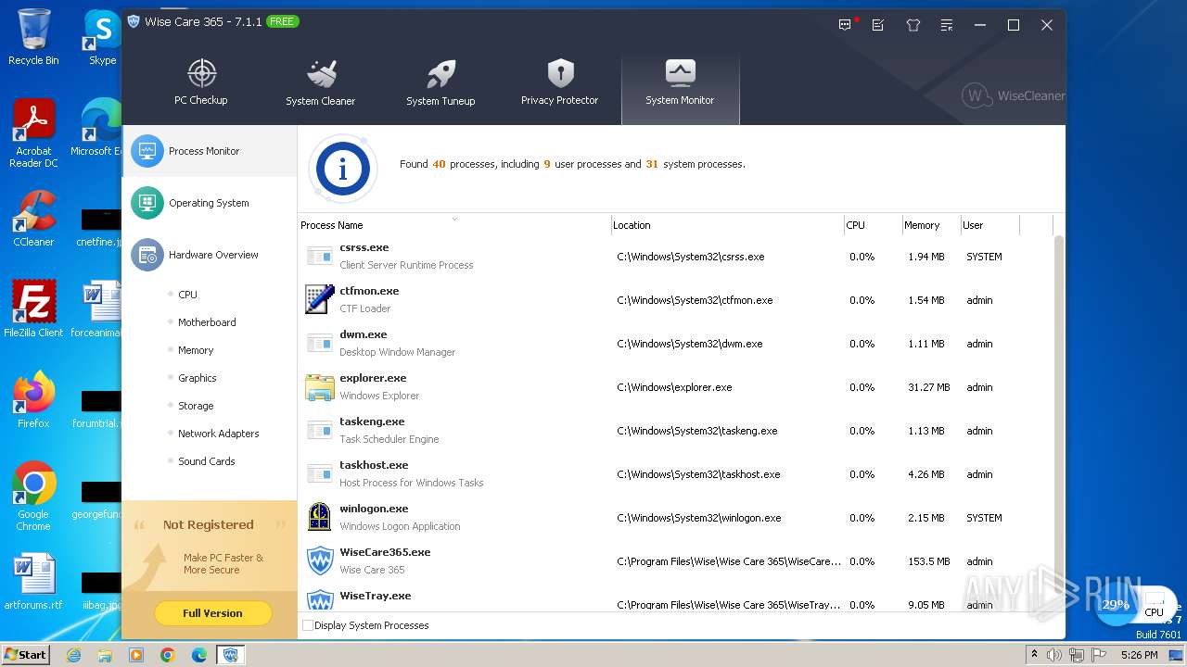
Task: Open FileZilla Client desktop shortcut
Action: tap(33, 309)
